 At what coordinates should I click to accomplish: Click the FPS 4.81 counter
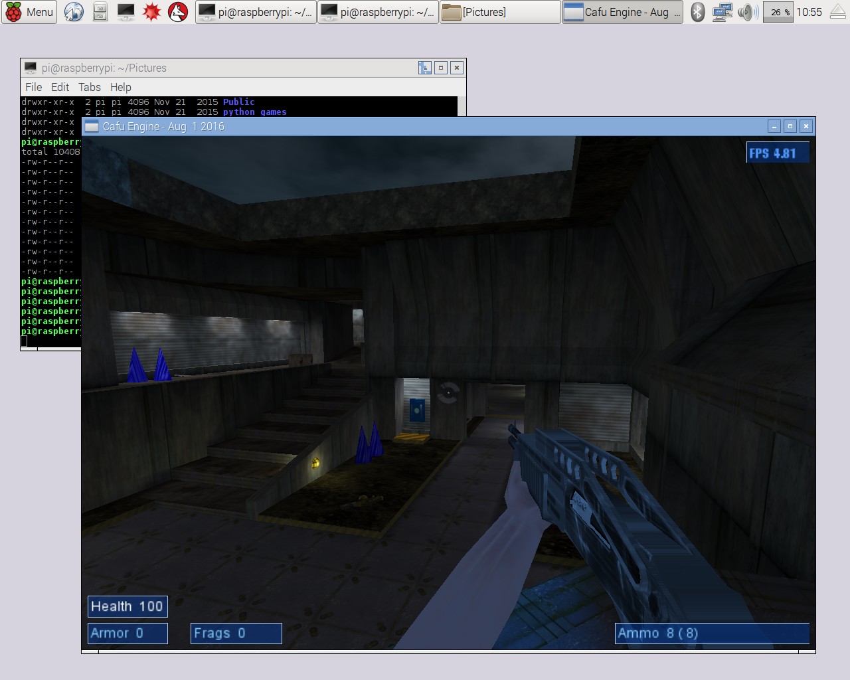pyautogui.click(x=778, y=153)
